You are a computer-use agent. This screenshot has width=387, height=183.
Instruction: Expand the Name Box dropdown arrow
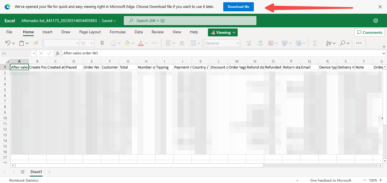(x=34, y=53)
